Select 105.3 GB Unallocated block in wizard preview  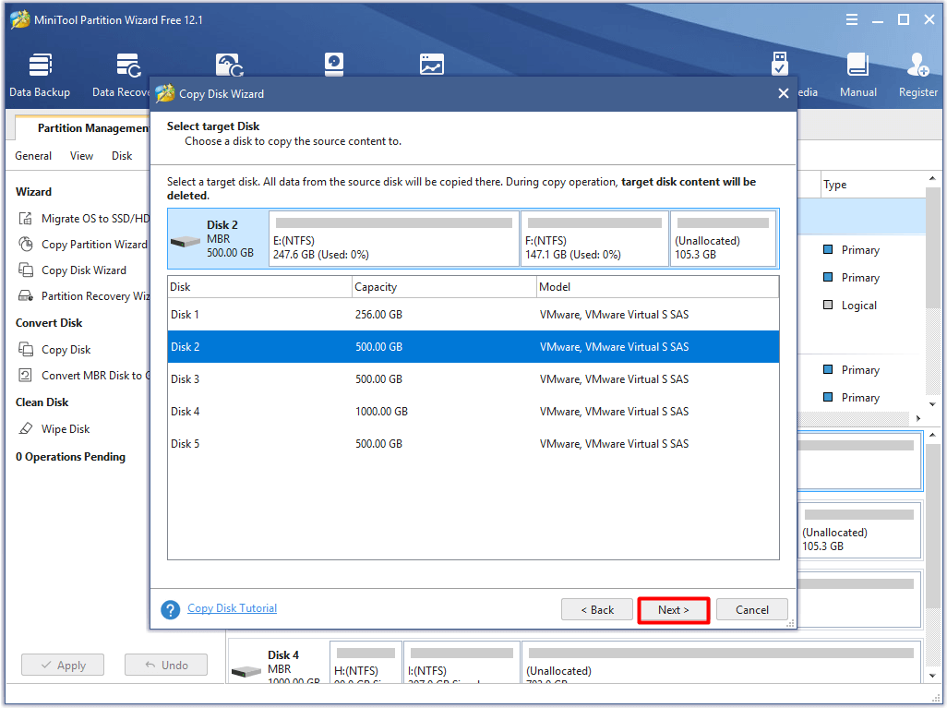[723, 239]
